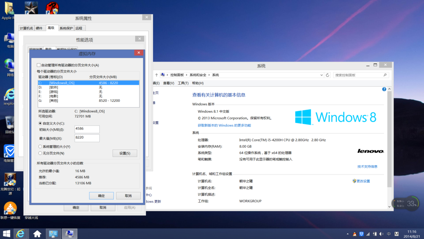The width and height of the screenshot is (424, 239).
Task: Open the 工具(T) menu
Action: point(183,83)
